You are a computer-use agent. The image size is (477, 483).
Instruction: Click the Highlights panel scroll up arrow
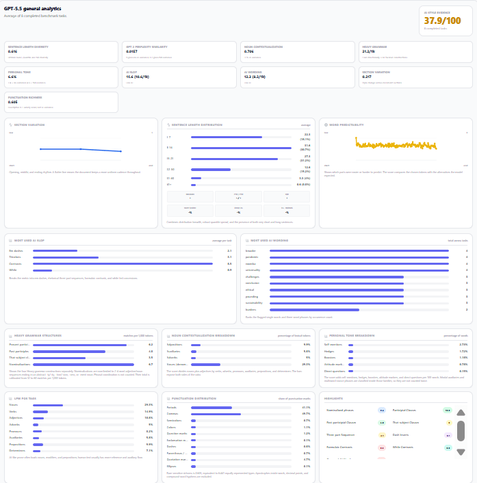tap(461, 413)
